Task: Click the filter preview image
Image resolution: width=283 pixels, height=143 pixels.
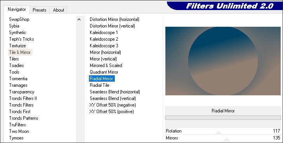Action: click(x=223, y=61)
